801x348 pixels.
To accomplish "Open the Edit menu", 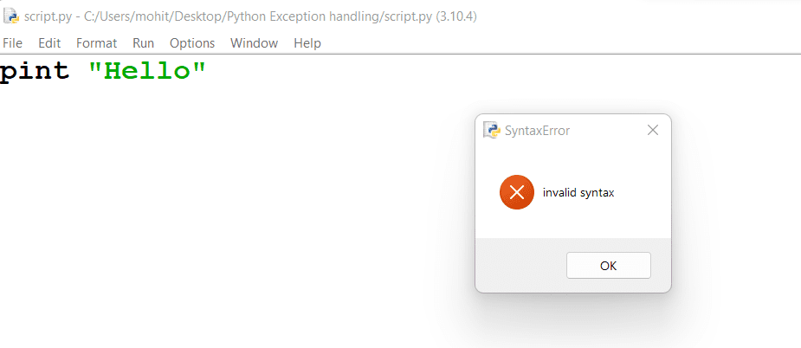I will (49, 43).
